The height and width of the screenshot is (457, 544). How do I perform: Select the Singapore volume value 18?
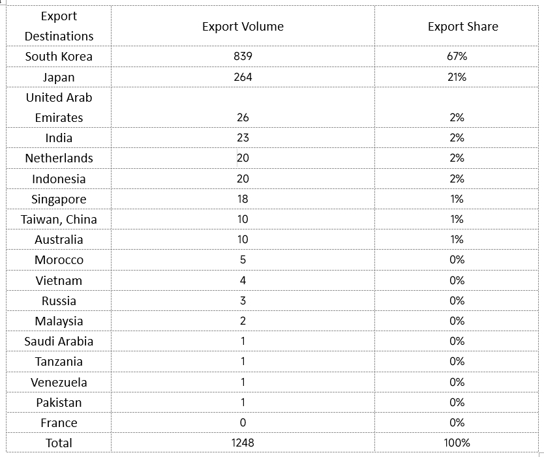click(243, 199)
